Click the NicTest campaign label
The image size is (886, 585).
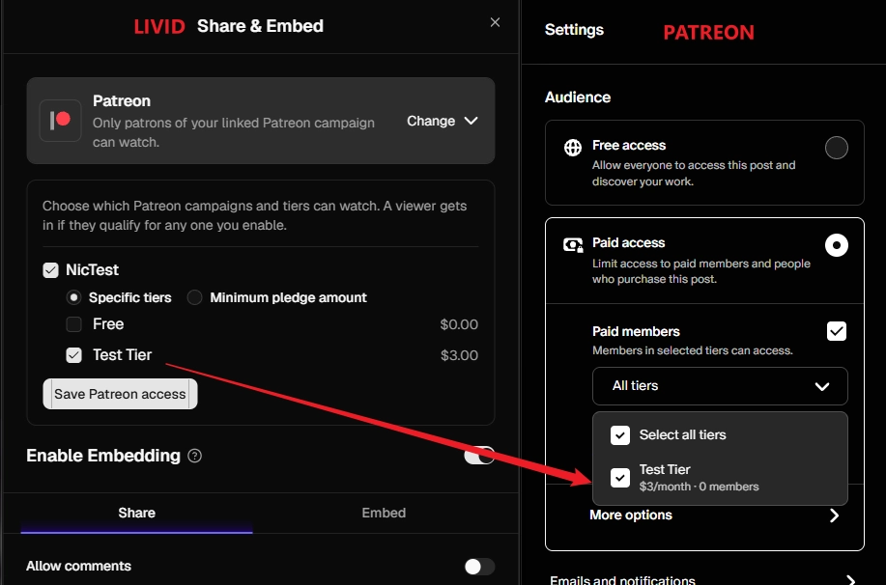click(92, 270)
